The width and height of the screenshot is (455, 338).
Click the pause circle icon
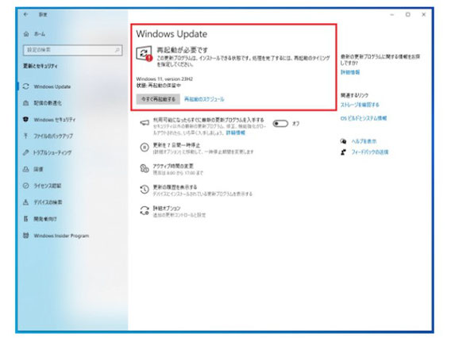[145, 148]
